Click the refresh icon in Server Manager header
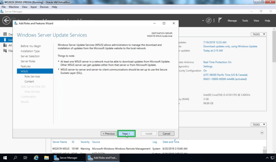 [x=209, y=20]
